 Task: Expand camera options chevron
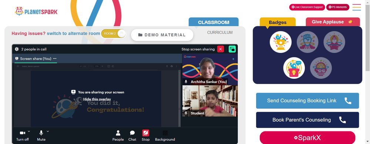(x=29, y=131)
